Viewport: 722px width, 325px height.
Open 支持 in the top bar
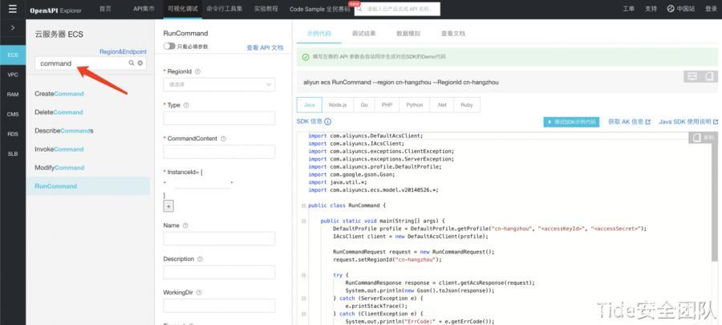point(651,9)
